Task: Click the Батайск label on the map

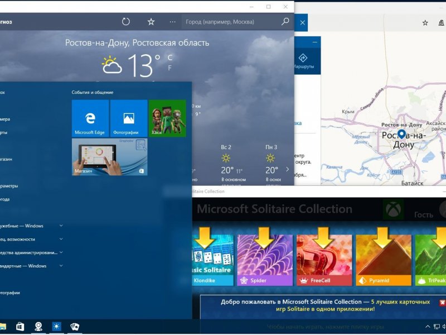Action: click(x=413, y=183)
